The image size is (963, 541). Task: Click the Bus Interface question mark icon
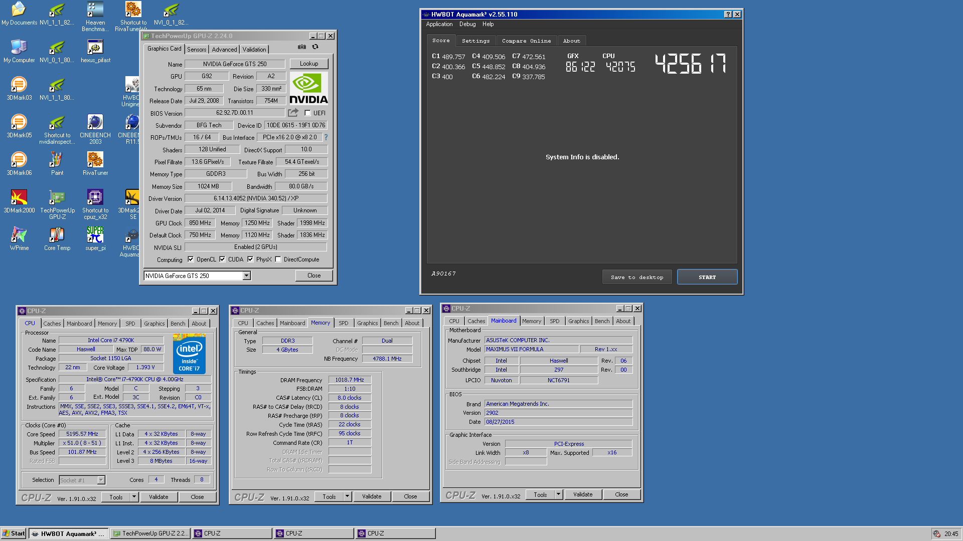click(x=326, y=137)
